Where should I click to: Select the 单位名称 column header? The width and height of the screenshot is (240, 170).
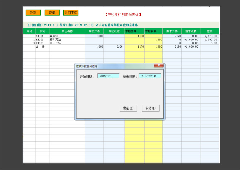point(67,31)
